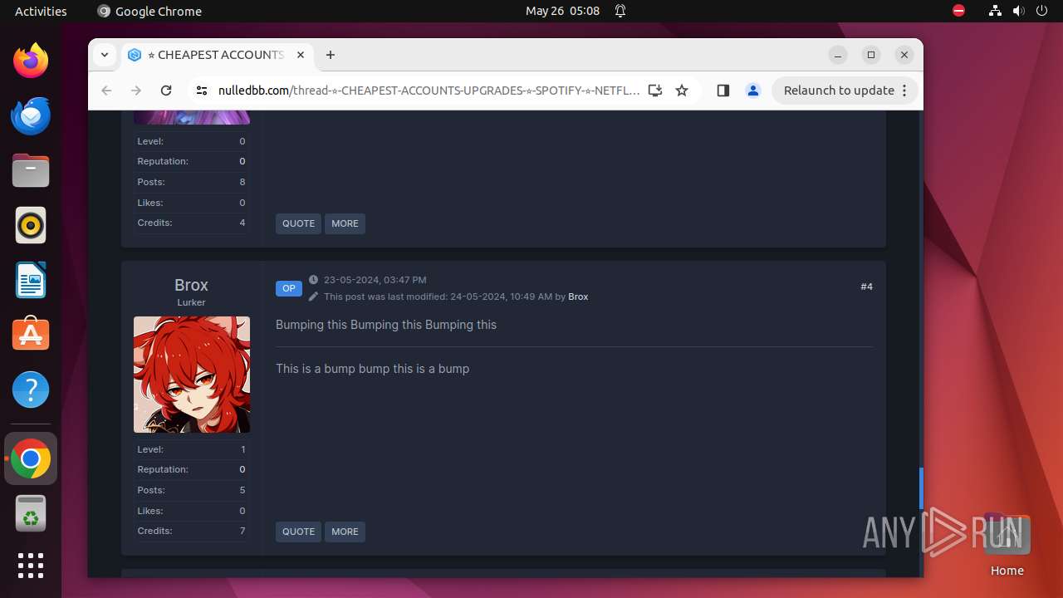Click Brox's Level row

click(x=192, y=449)
